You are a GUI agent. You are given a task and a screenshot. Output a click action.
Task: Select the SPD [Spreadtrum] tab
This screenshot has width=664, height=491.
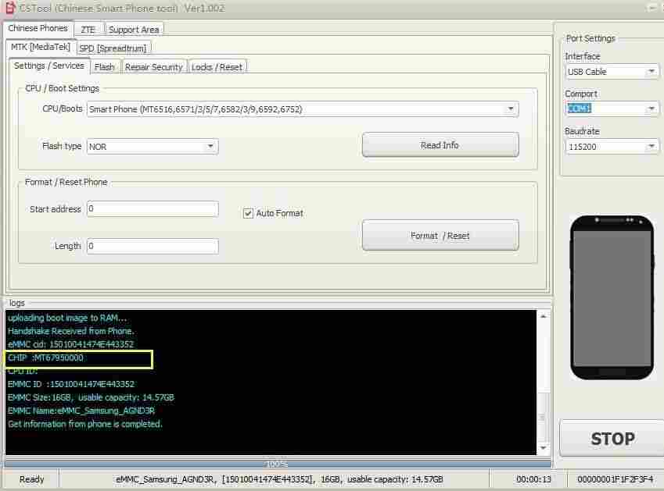[x=113, y=48]
